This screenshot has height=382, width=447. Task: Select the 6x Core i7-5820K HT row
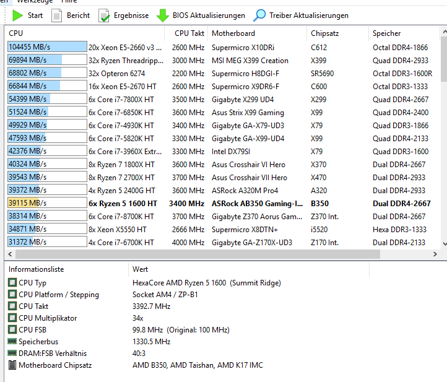[x=222, y=139]
